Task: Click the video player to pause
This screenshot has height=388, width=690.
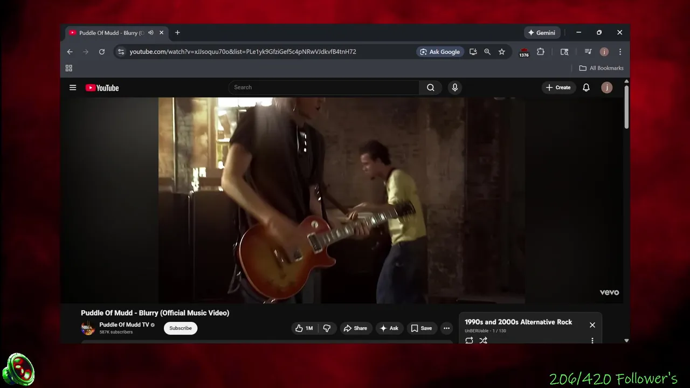Action: click(342, 200)
